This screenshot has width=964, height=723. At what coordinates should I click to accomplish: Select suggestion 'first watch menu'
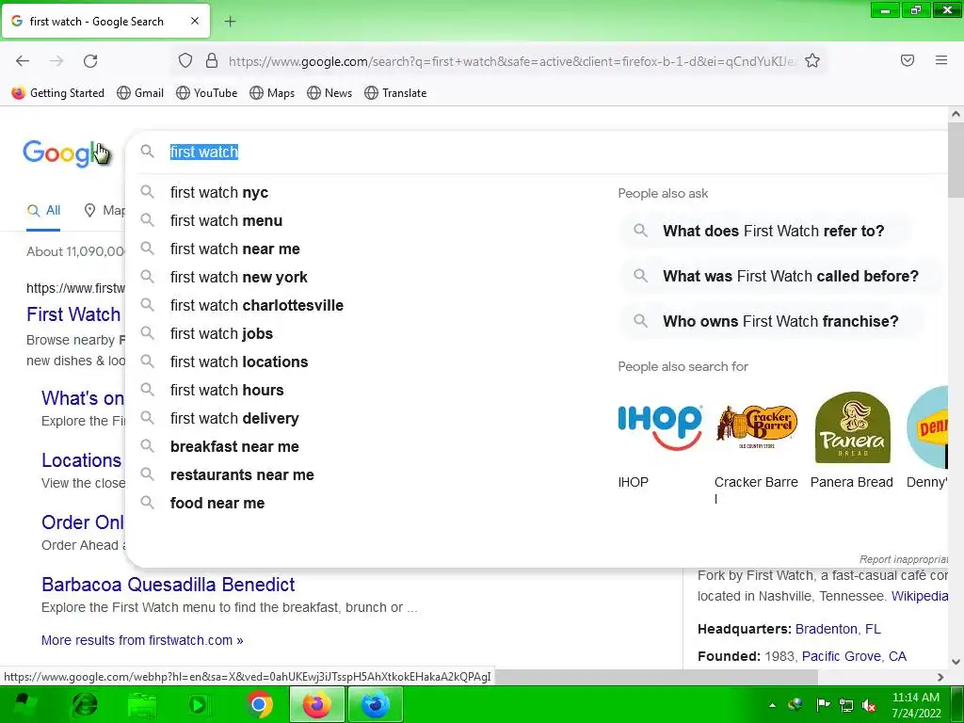(x=226, y=220)
